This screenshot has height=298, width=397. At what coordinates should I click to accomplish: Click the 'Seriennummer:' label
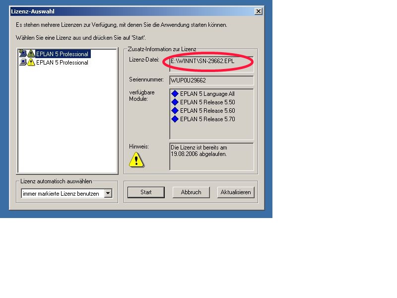click(x=146, y=79)
